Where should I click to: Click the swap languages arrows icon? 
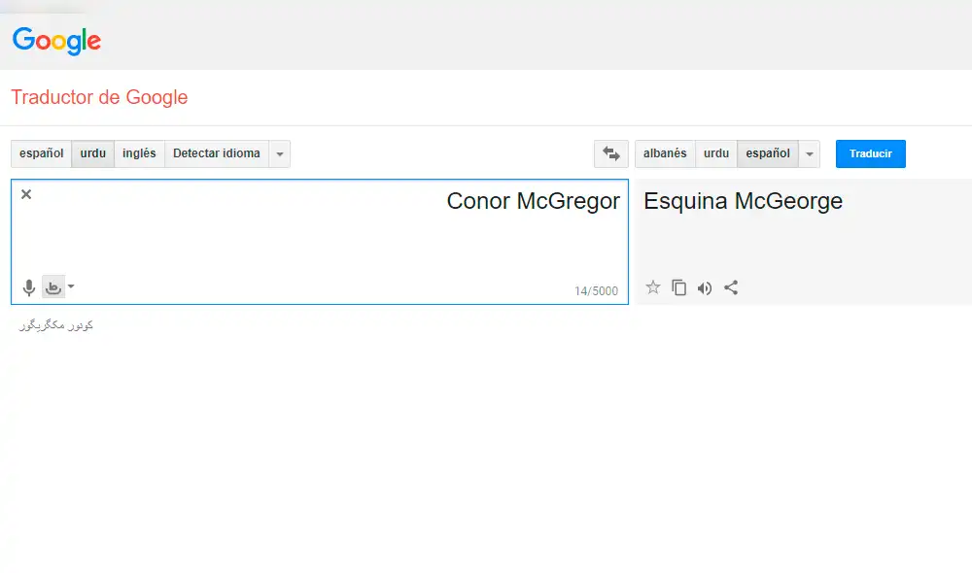pos(610,153)
